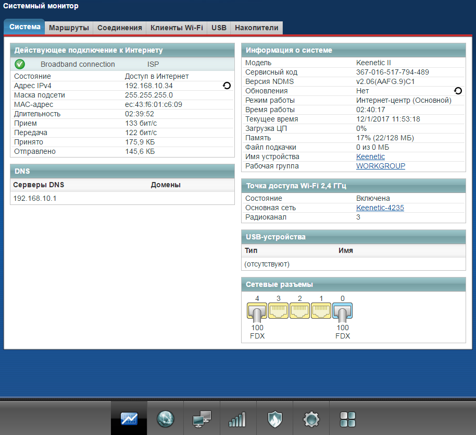The width and height of the screenshot is (476, 435).
Task: Open the WORKGROUP link
Action: [x=380, y=166]
